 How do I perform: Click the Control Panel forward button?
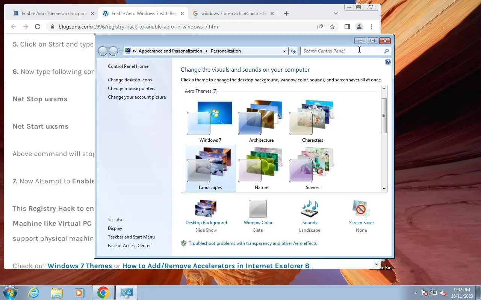coord(113,51)
